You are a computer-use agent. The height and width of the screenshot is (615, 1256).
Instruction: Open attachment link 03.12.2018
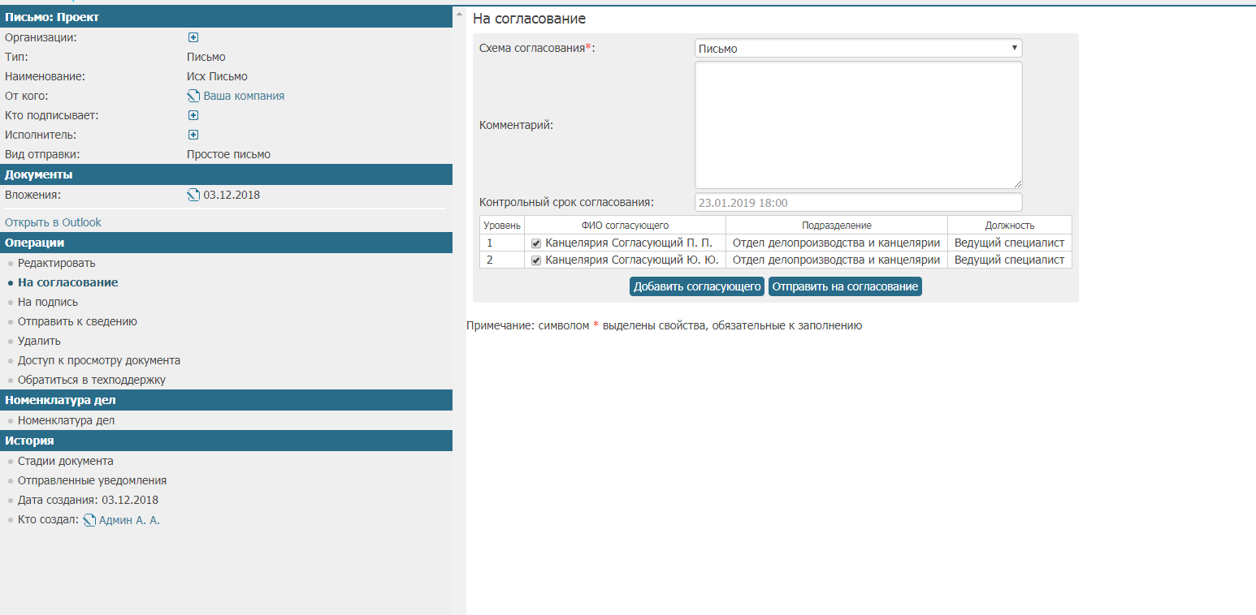point(232,195)
